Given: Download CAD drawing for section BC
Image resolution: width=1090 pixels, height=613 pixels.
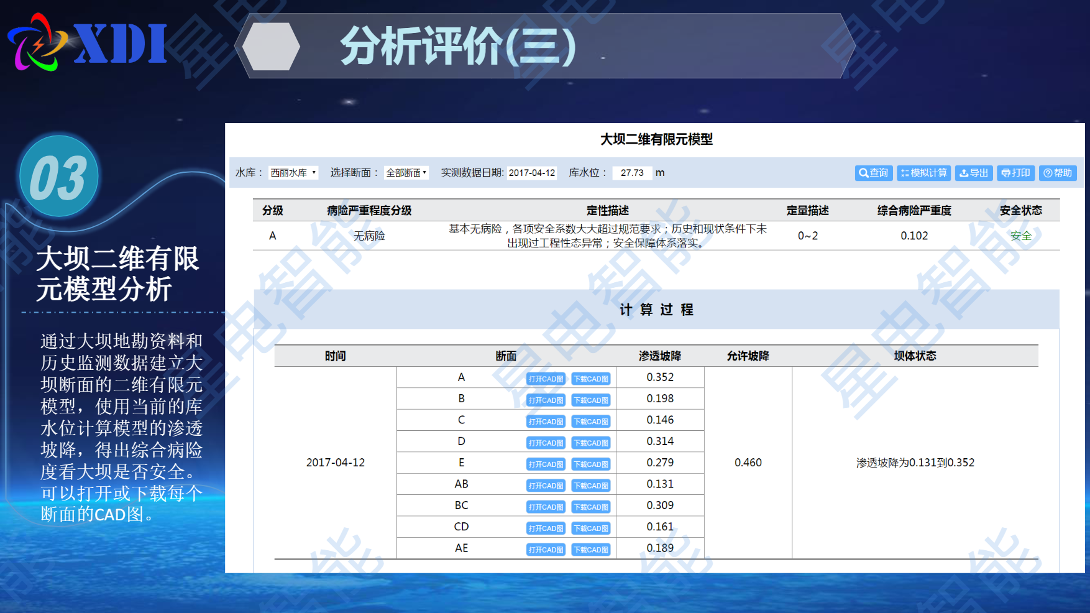Looking at the screenshot, I should coord(591,507).
